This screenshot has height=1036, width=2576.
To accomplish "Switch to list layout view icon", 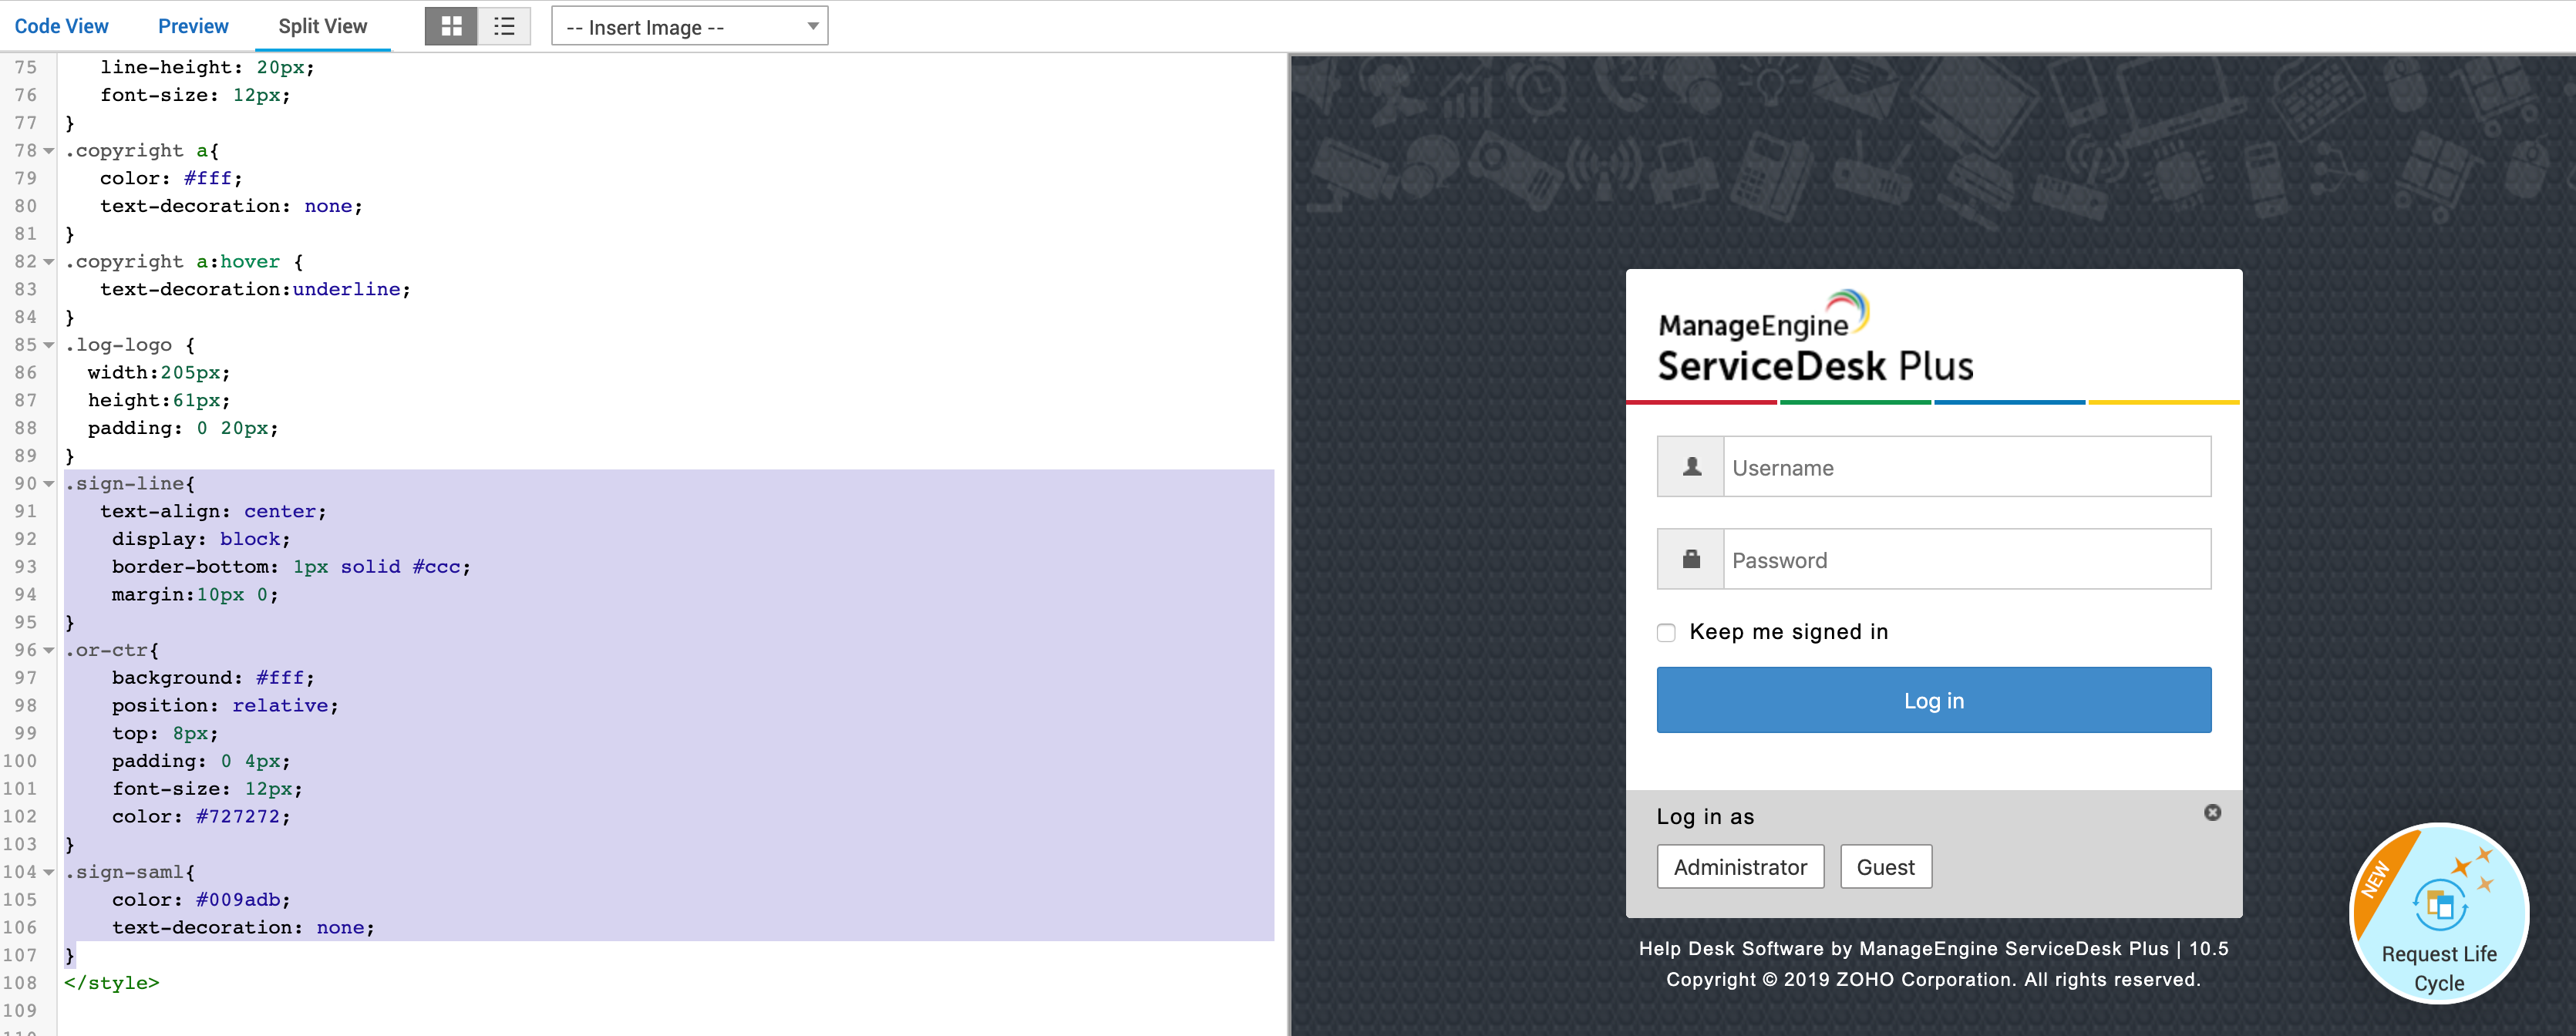I will (504, 26).
